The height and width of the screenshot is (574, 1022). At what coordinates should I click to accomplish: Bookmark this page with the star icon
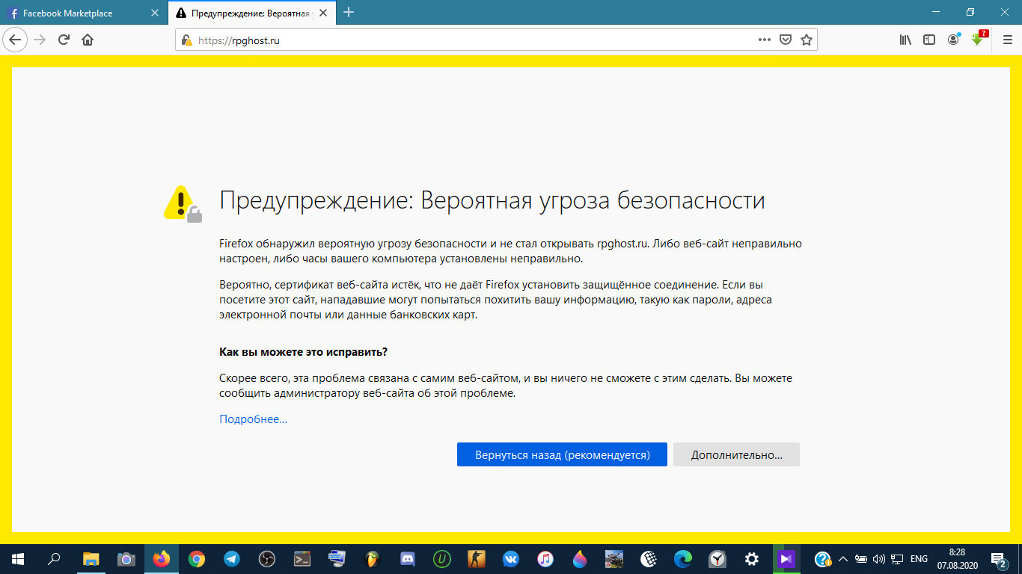coord(806,40)
